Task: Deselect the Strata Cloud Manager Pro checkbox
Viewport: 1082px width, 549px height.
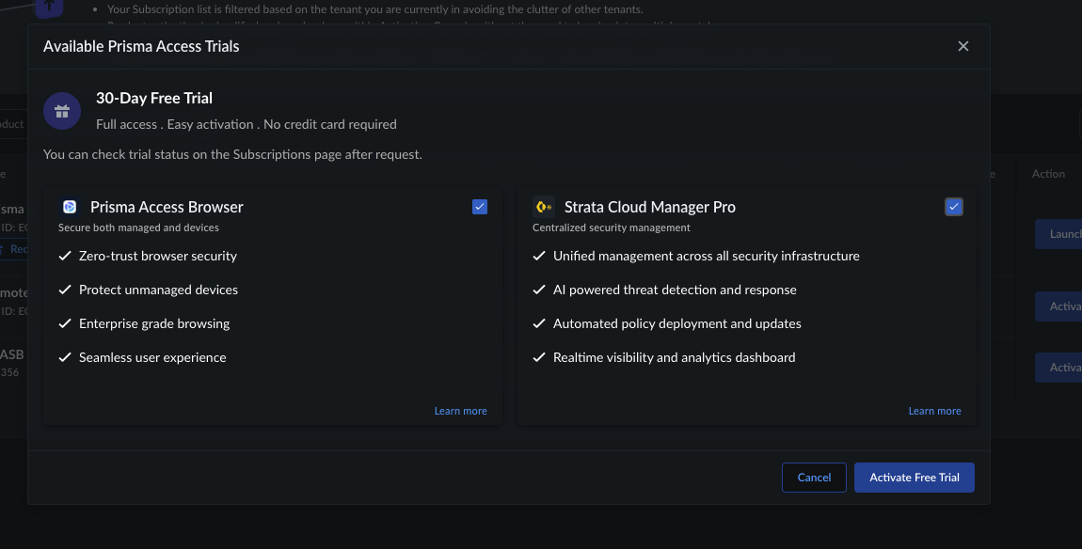Action: coord(954,207)
